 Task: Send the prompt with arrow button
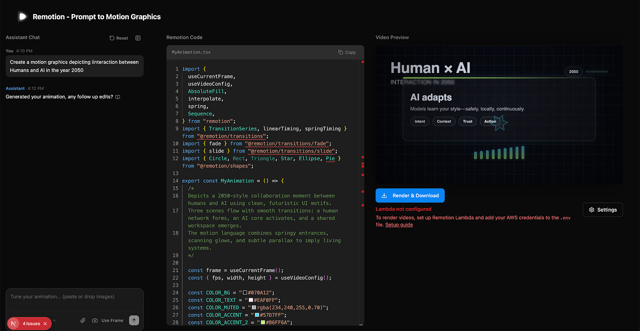click(x=134, y=320)
